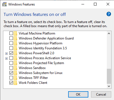This screenshot has width=114, height=100.
Task: Uncheck Windows Subsystem for Linux
Action: click(x=11, y=73)
